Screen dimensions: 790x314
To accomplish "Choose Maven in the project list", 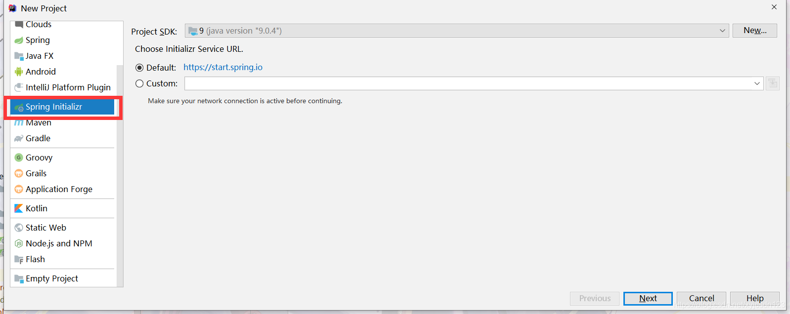I will (62, 122).
